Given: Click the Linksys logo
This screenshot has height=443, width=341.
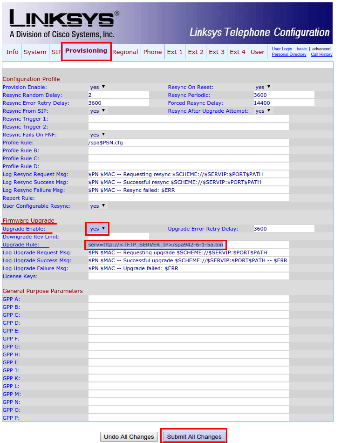Looking at the screenshot, I should pos(64,24).
